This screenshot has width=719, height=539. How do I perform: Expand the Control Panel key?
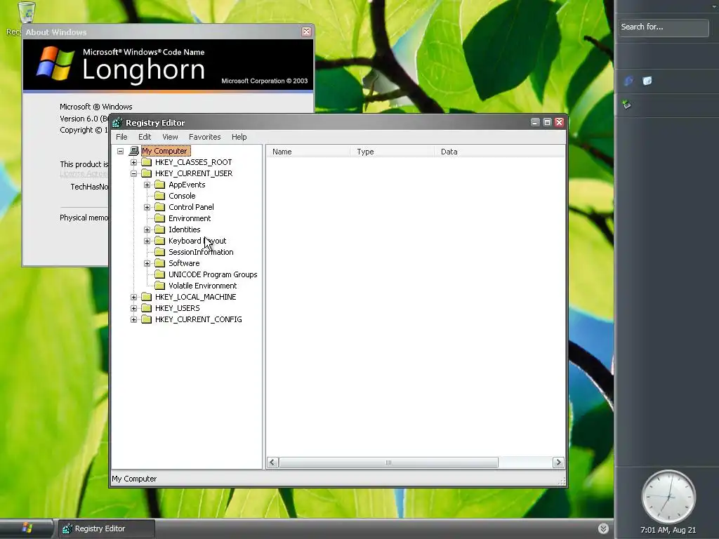click(x=147, y=207)
